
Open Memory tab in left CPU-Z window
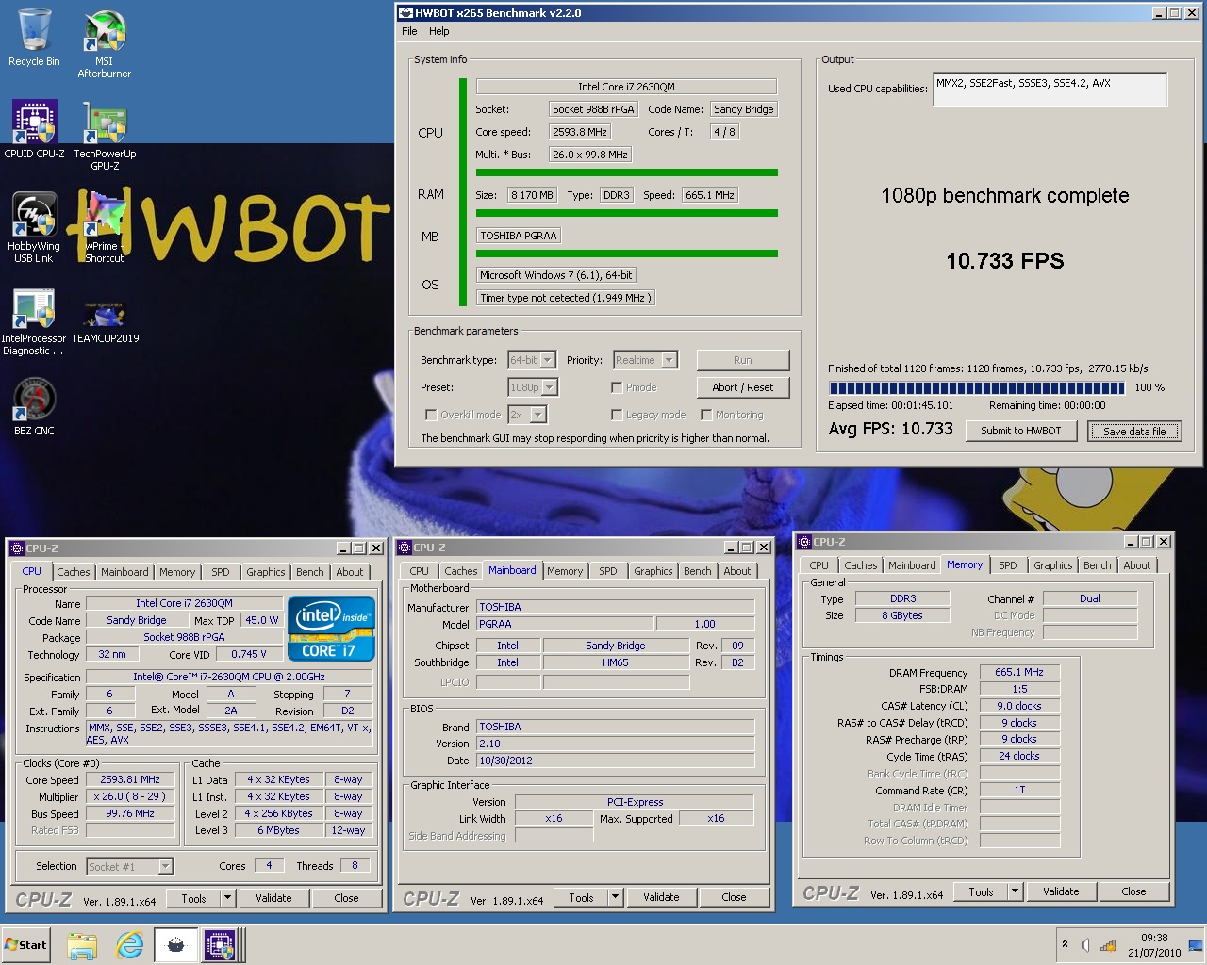[x=177, y=572]
